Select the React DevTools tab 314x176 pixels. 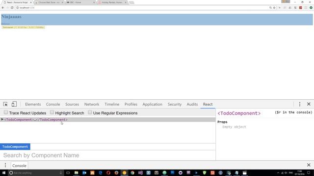208,104
